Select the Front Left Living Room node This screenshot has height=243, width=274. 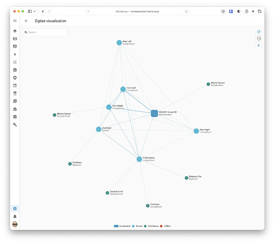(123, 89)
